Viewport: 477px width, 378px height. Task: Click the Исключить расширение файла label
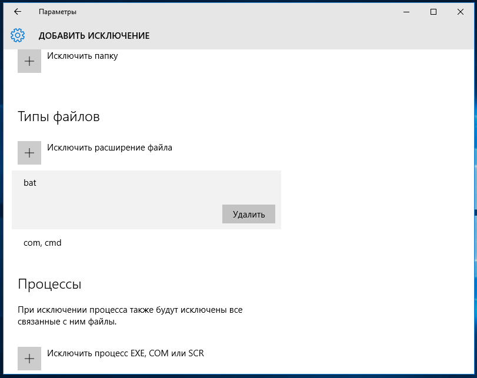tap(109, 148)
